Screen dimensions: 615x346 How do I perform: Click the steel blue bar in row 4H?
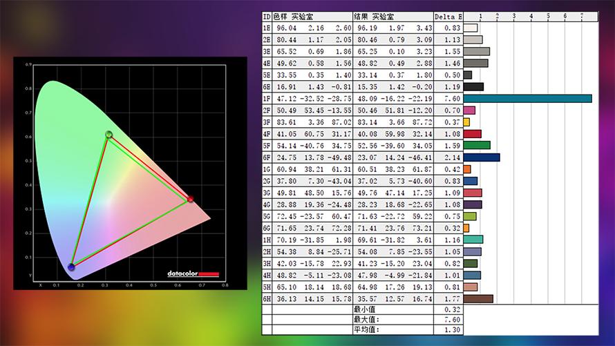point(472,275)
